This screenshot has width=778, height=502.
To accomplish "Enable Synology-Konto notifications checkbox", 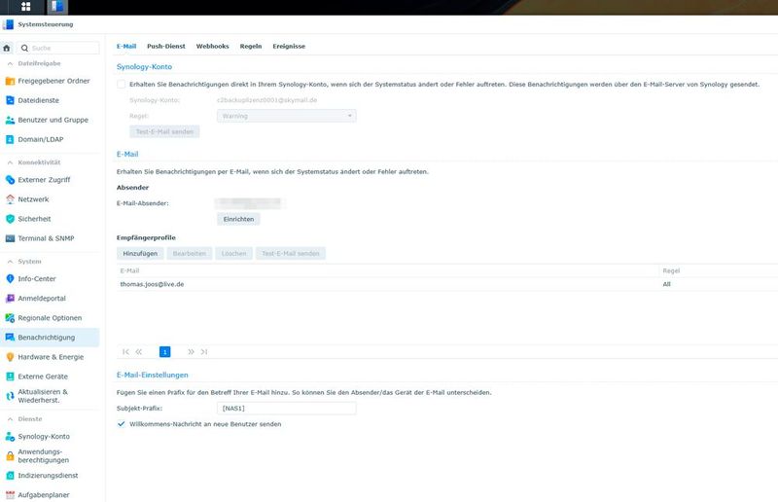I will pyautogui.click(x=121, y=85).
